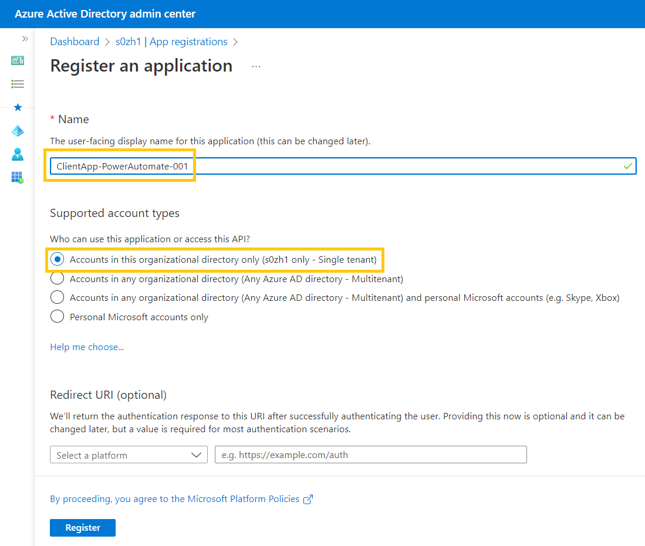Expand the collapsed sidebar with the chevron

point(25,38)
